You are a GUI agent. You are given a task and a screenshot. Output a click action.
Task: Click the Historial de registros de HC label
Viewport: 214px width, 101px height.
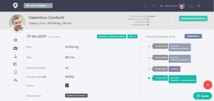click(160, 37)
